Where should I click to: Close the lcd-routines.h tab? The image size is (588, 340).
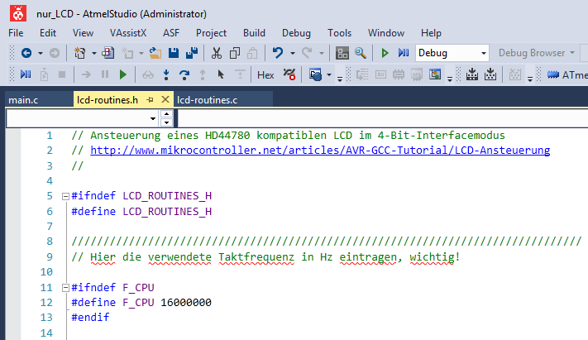165,99
